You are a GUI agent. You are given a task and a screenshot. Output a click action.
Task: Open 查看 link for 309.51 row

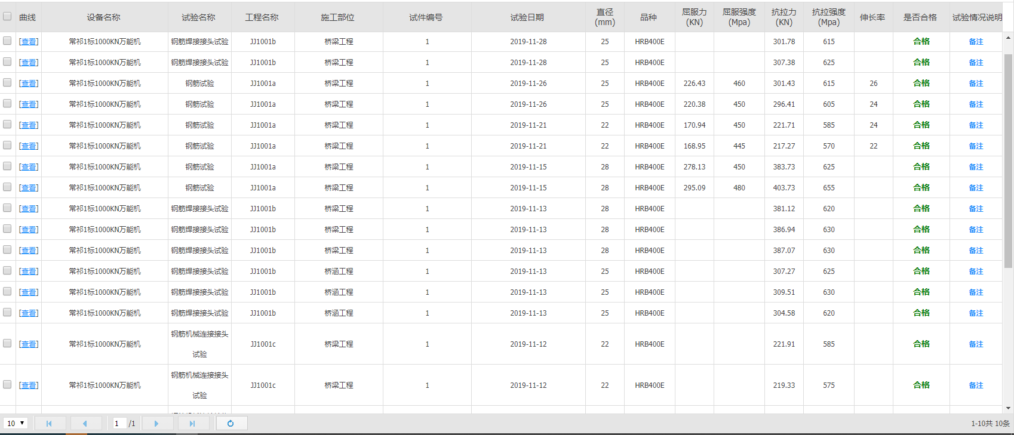tap(29, 292)
